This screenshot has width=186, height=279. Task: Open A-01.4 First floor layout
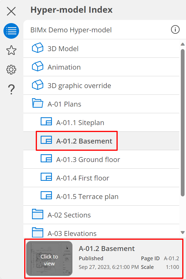coord(82,178)
